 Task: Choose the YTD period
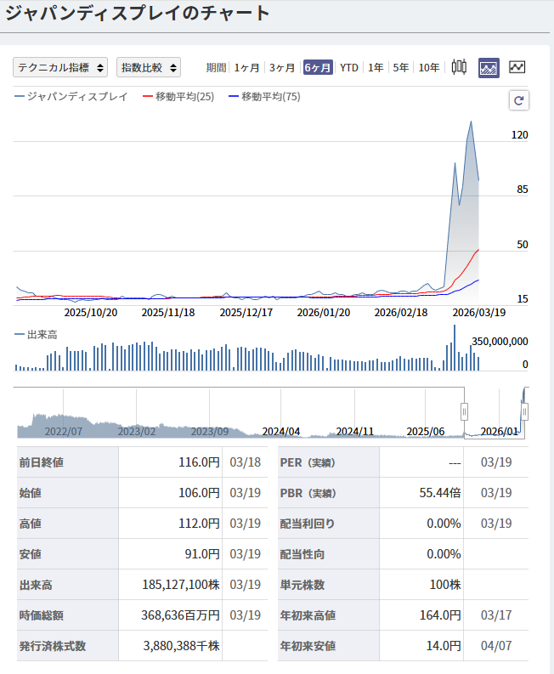click(349, 67)
